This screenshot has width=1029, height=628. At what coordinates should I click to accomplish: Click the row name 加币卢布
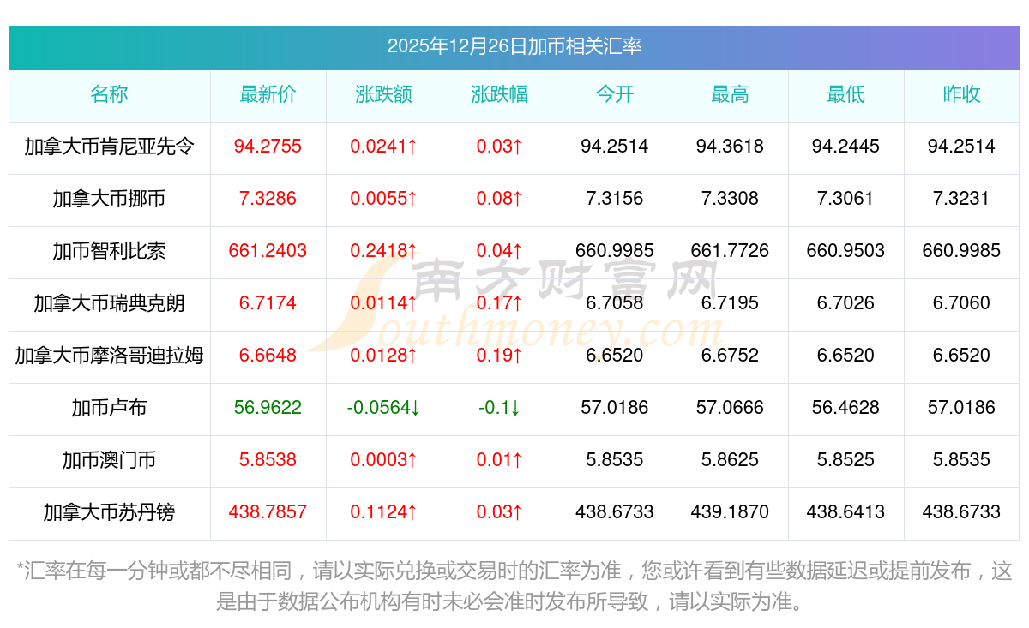109,408
